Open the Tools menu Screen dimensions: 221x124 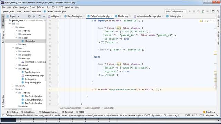point(55,7)
